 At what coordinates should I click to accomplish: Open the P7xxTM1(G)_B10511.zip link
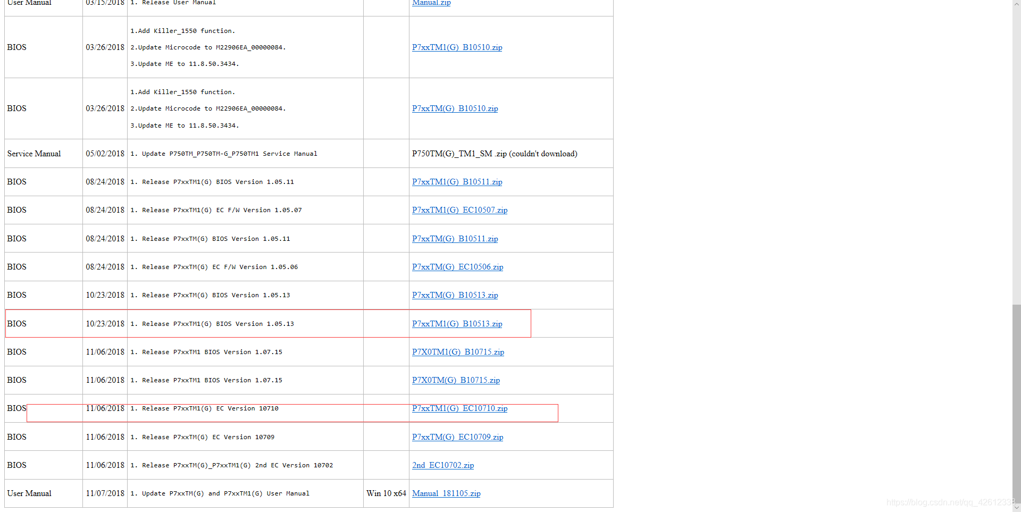457,182
